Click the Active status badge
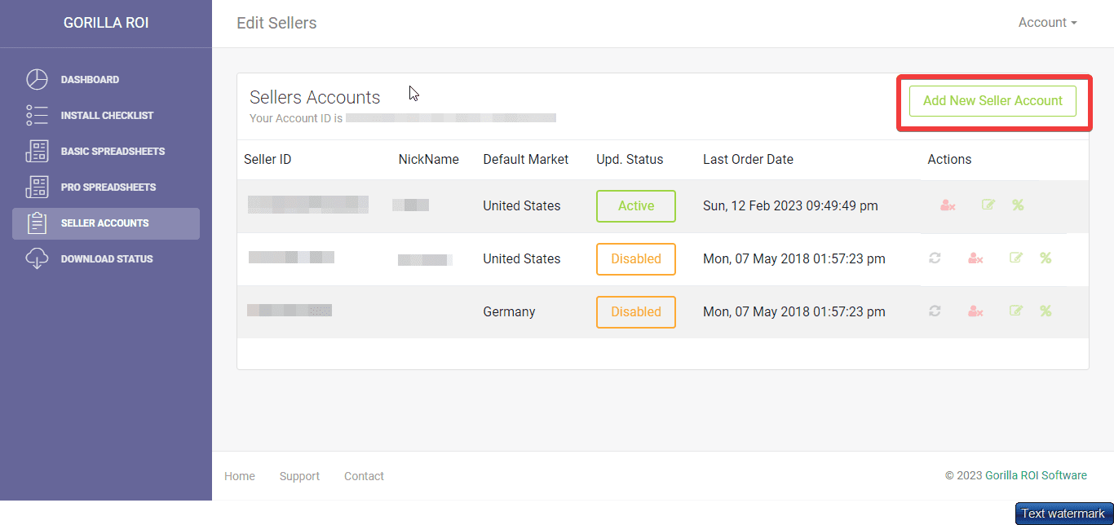The width and height of the screenshot is (1114, 525). click(x=636, y=206)
